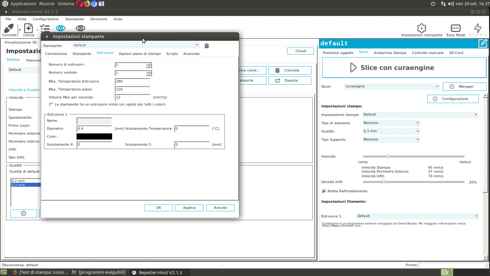Click Max. Temperatura Estrusore field
Viewport: 490px width, 276px height.
(x=132, y=81)
